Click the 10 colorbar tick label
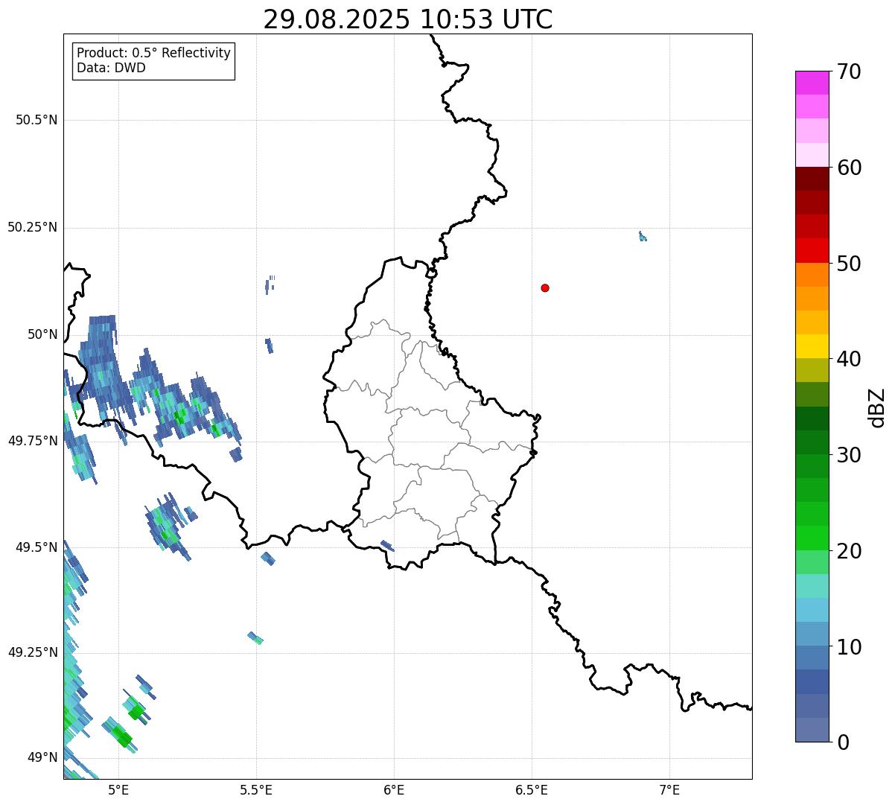The image size is (895, 805). click(849, 647)
